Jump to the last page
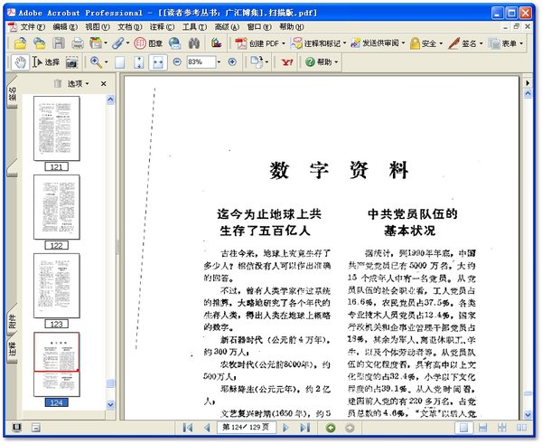The image size is (542, 444). tap(305, 428)
